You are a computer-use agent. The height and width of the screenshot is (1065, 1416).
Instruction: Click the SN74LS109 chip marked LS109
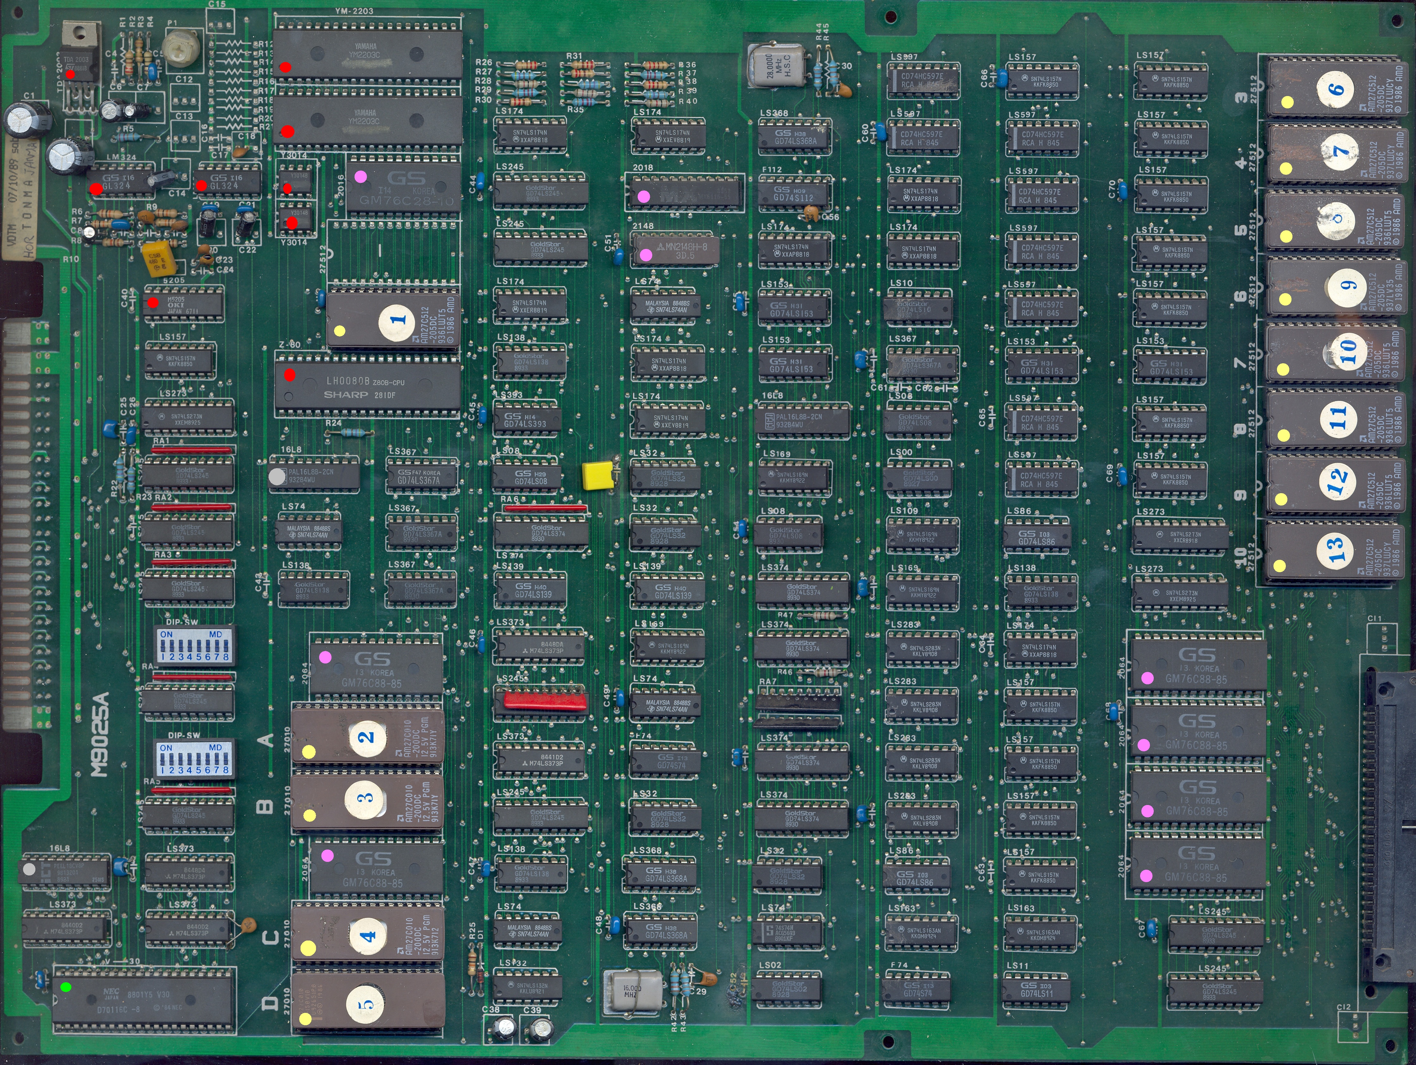coord(922,535)
